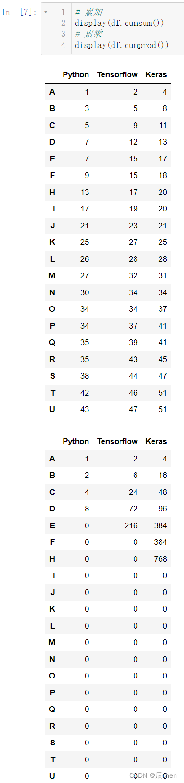The width and height of the screenshot is (184, 783).
Task: Click Python header of the cumsum table
Action: (76, 74)
